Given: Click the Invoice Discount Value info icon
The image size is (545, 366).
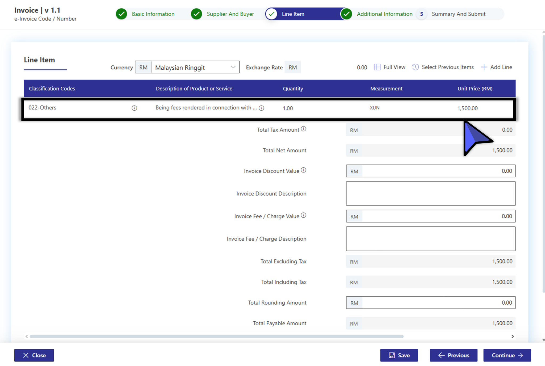Looking at the screenshot, I should pos(304,169).
